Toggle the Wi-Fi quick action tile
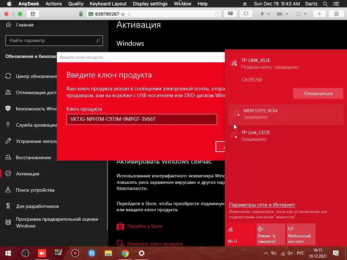This screenshot has width=347, height=260. 241,234
